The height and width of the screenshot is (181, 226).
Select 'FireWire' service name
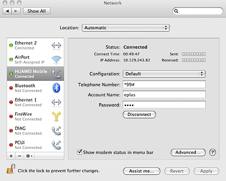click(x=24, y=114)
